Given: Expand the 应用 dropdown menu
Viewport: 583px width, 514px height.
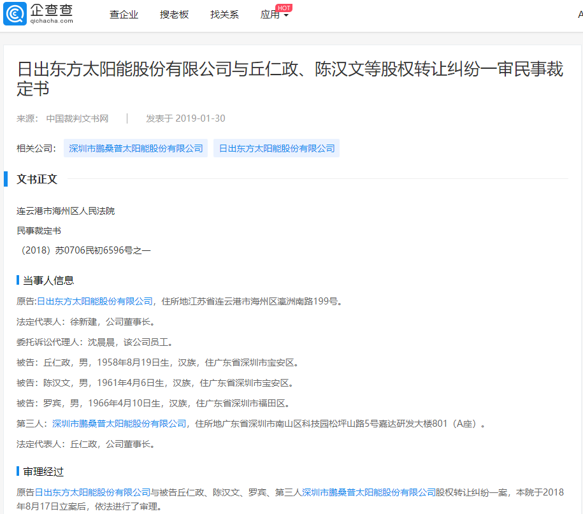Looking at the screenshot, I should [x=274, y=15].
